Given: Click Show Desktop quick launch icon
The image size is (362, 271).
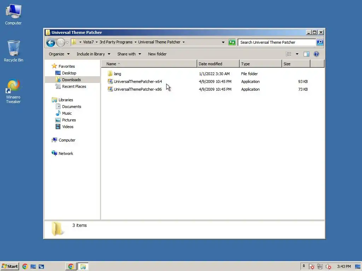Looking at the screenshot, I should click(x=33, y=267).
